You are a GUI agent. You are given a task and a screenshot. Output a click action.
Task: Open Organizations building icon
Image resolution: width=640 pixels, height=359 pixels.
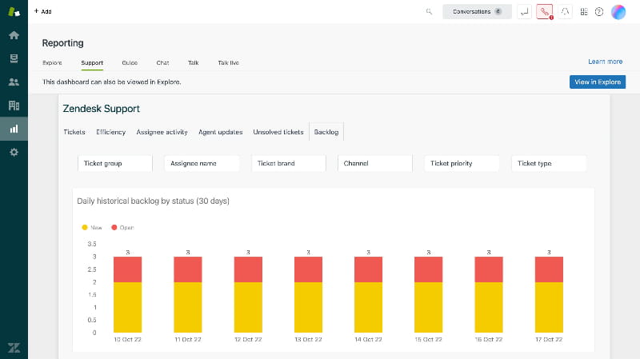14,105
